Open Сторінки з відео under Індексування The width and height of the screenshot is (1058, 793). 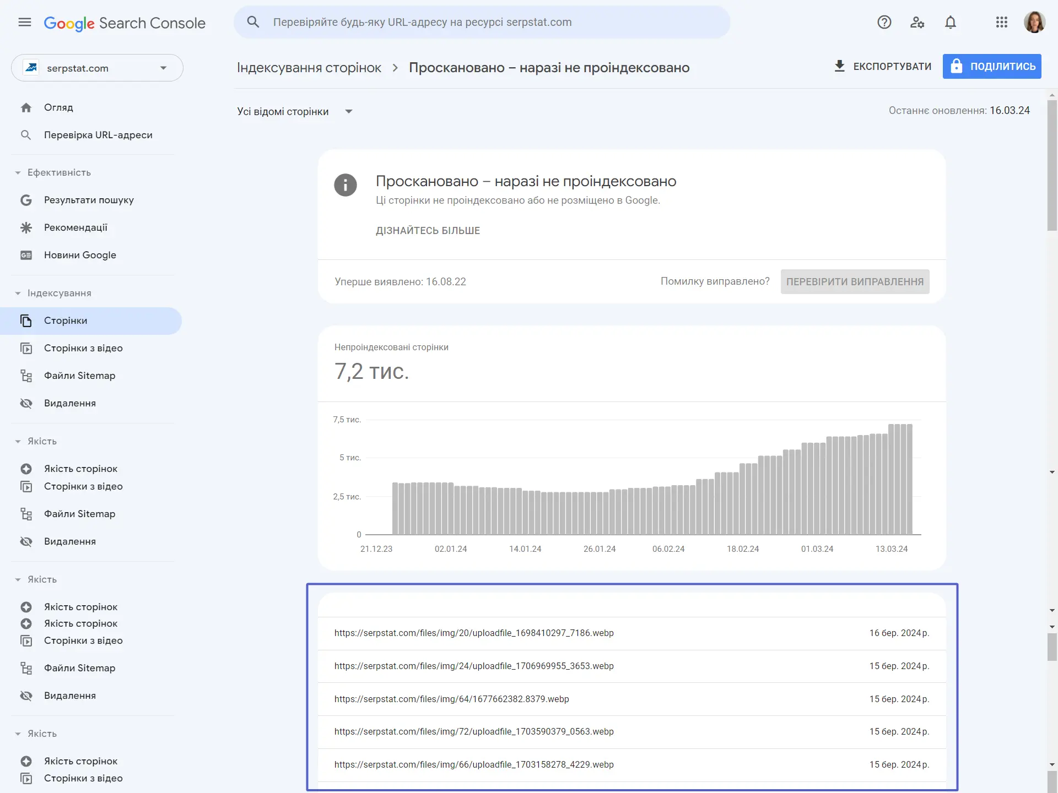[83, 348]
